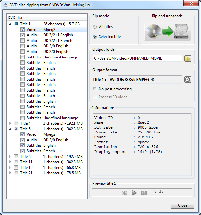201x215 pixels.
Task: Enable No post processing option
Action: pyautogui.click(x=95, y=89)
